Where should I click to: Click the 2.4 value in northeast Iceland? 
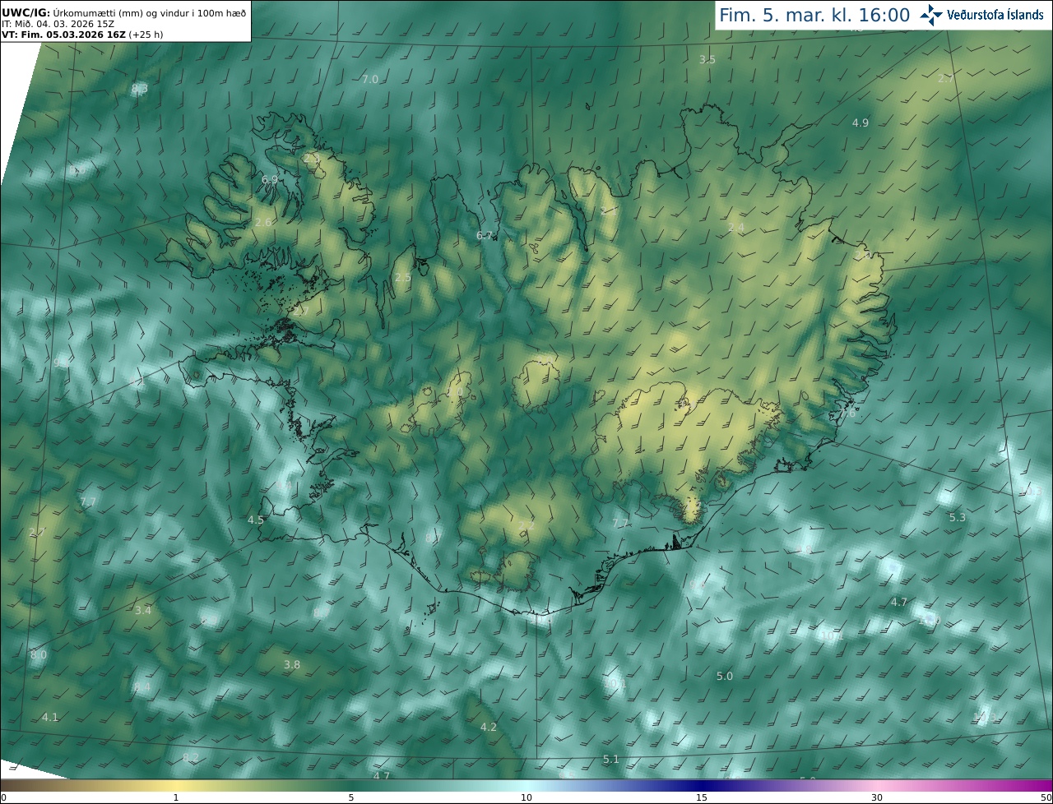735,227
